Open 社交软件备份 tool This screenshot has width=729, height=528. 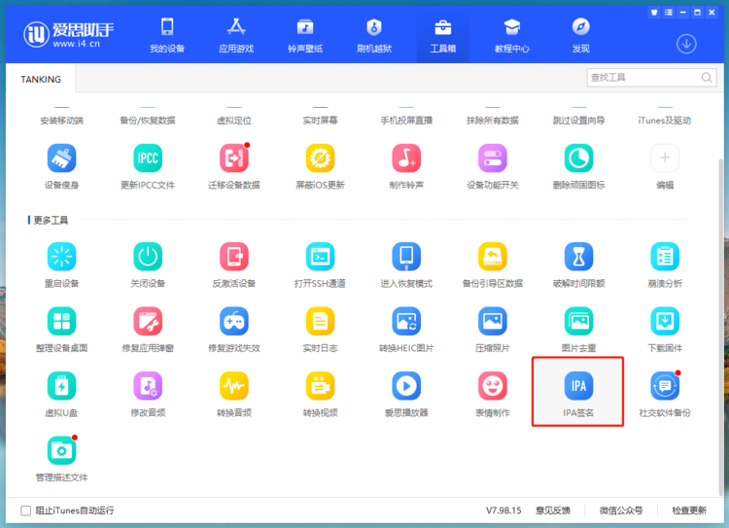(665, 386)
